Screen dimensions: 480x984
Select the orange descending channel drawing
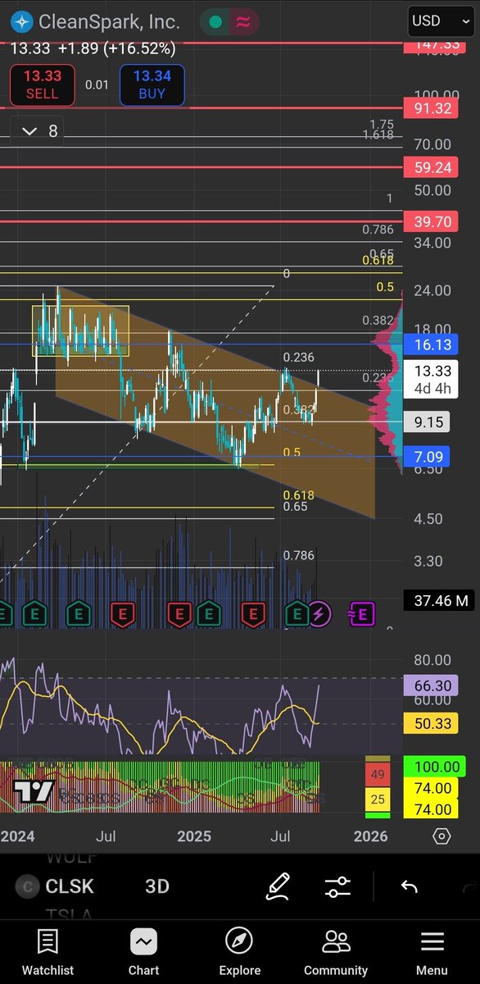click(215, 402)
